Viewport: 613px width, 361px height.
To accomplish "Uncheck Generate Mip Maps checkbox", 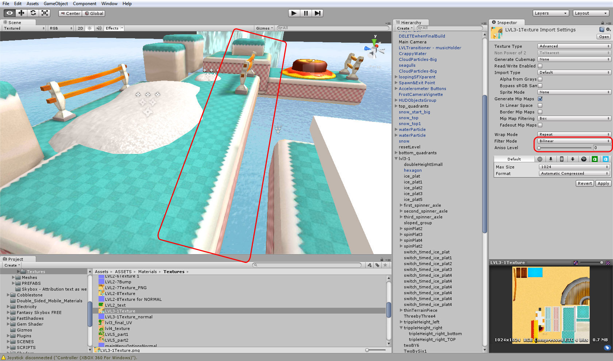I will pos(540,99).
